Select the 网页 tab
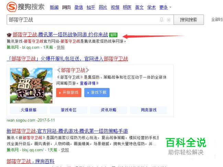The height and width of the screenshot is (167, 223). (x=67, y=7)
